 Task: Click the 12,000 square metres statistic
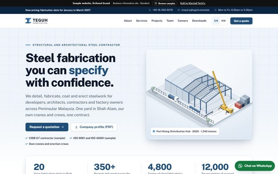215,167
